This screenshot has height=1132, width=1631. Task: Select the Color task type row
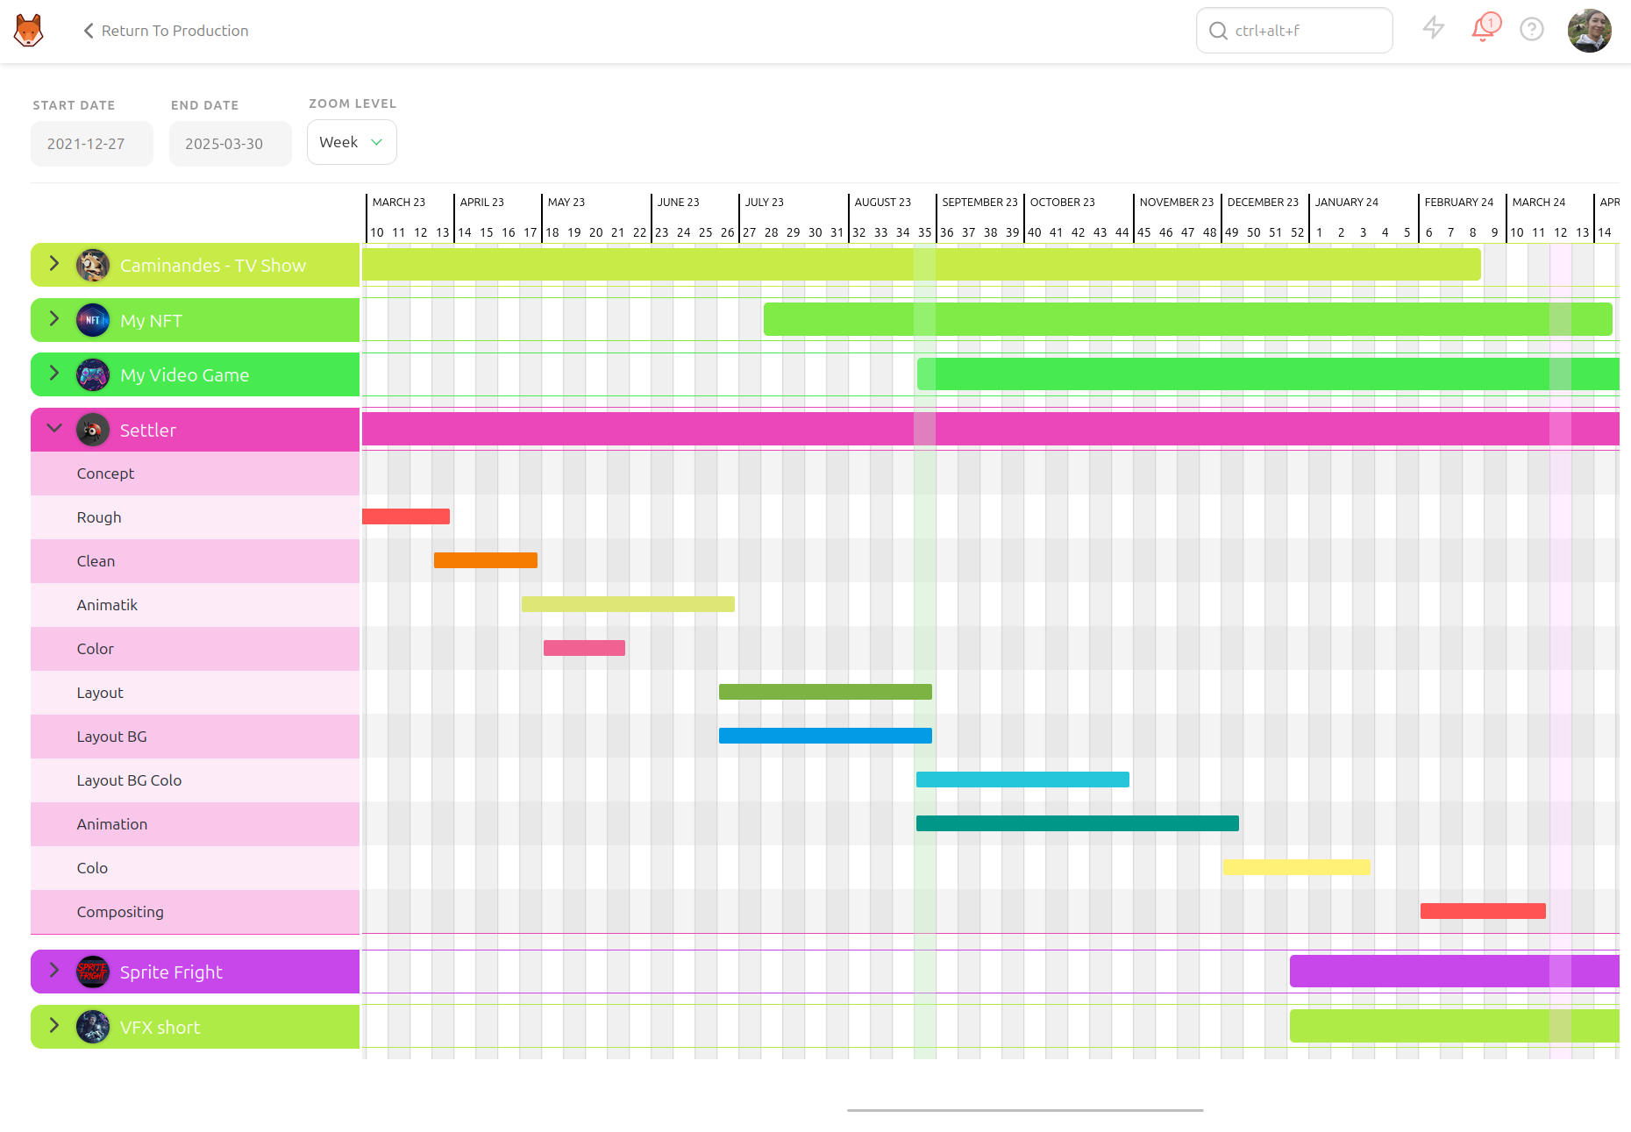(x=195, y=649)
